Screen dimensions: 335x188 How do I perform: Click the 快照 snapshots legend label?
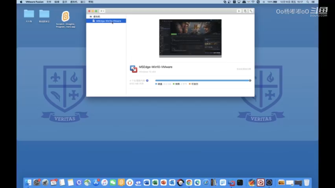176,84
